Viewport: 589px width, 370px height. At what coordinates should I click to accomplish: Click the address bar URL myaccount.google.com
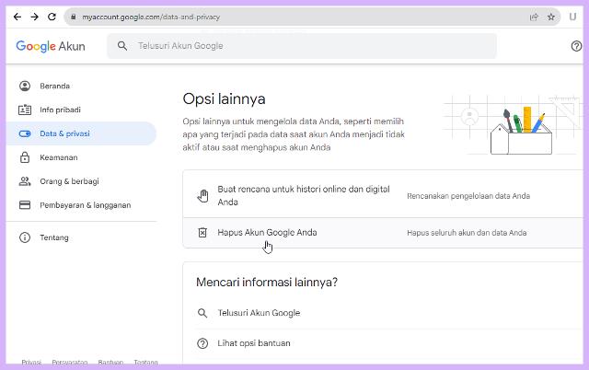click(x=151, y=17)
